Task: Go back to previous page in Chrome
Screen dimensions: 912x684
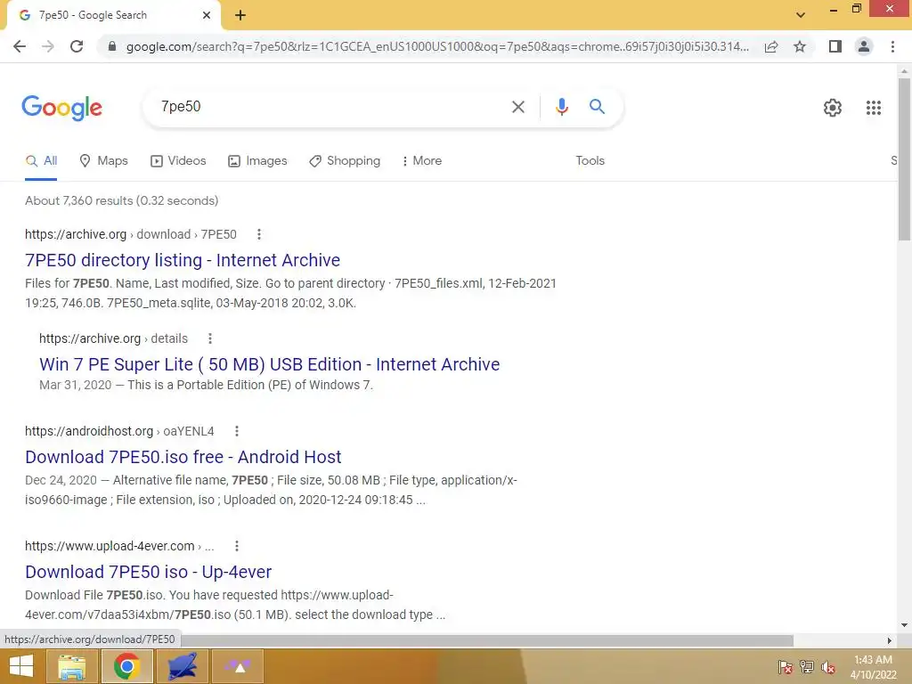Action: 20,46
